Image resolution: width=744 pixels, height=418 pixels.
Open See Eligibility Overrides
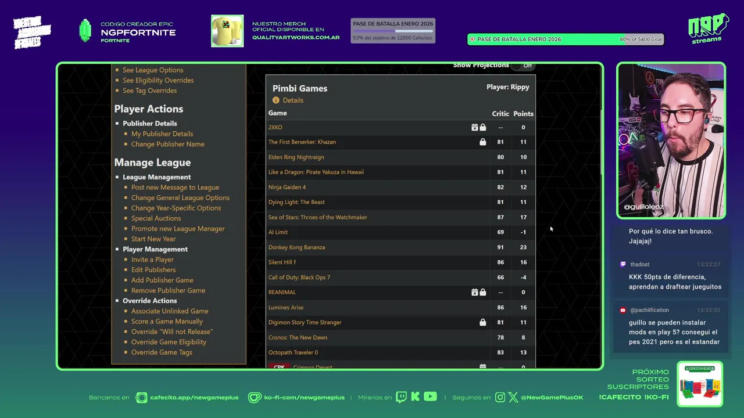158,80
